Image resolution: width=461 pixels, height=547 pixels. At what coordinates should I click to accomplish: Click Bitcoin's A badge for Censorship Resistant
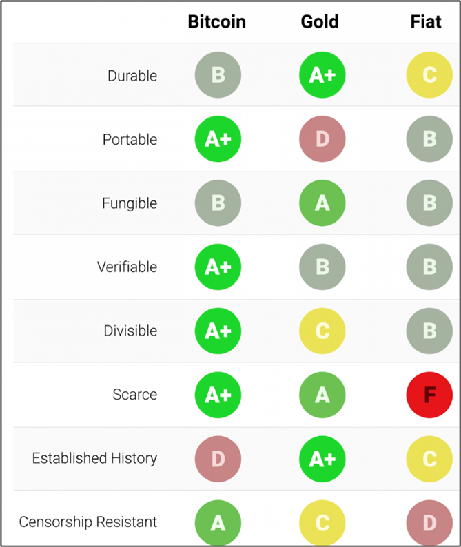pos(218,523)
